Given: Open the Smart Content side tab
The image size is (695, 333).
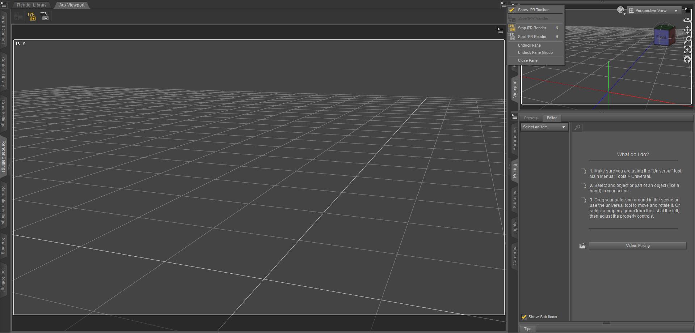Looking at the screenshot, I should tap(3, 30).
